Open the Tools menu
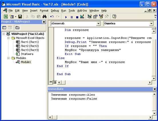This screenshot has height=121, width=158. coord(72,11)
